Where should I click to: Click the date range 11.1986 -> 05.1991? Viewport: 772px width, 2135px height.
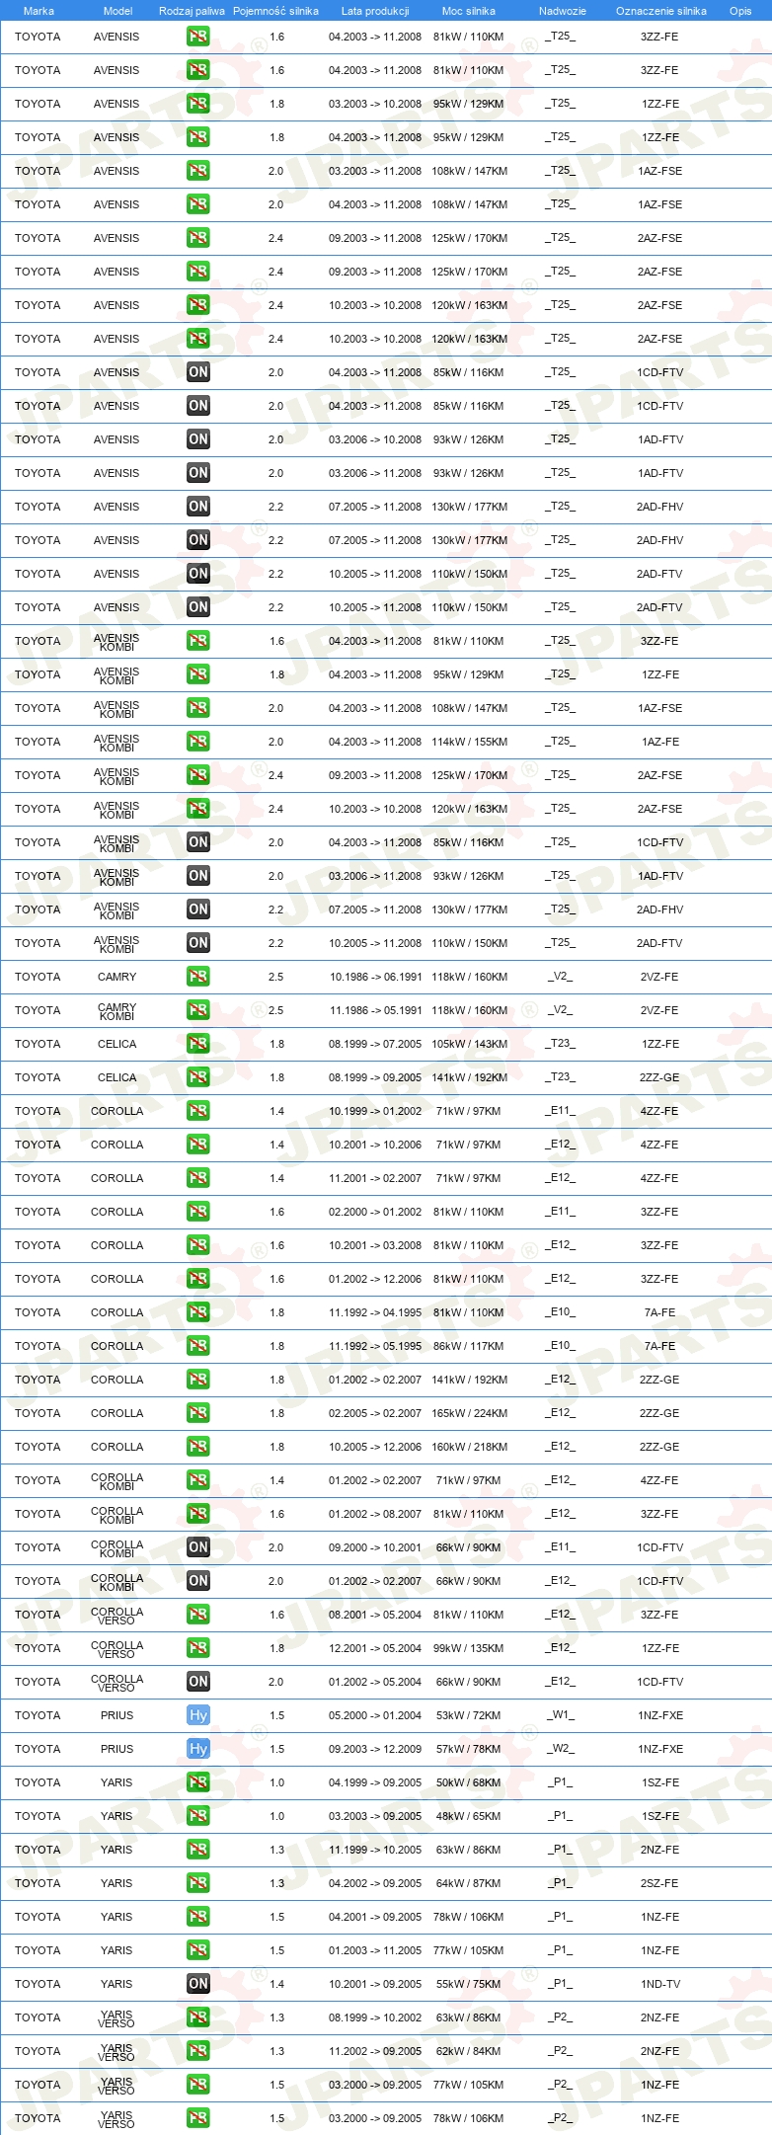(375, 1010)
